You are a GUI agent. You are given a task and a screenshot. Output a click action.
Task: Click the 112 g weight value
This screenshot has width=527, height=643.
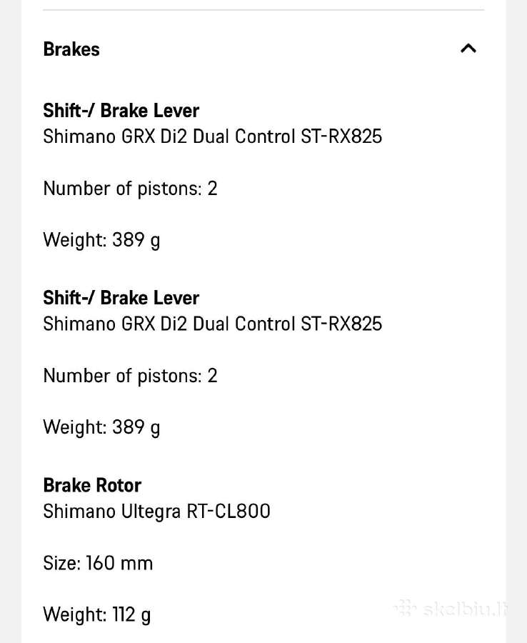[x=131, y=614]
